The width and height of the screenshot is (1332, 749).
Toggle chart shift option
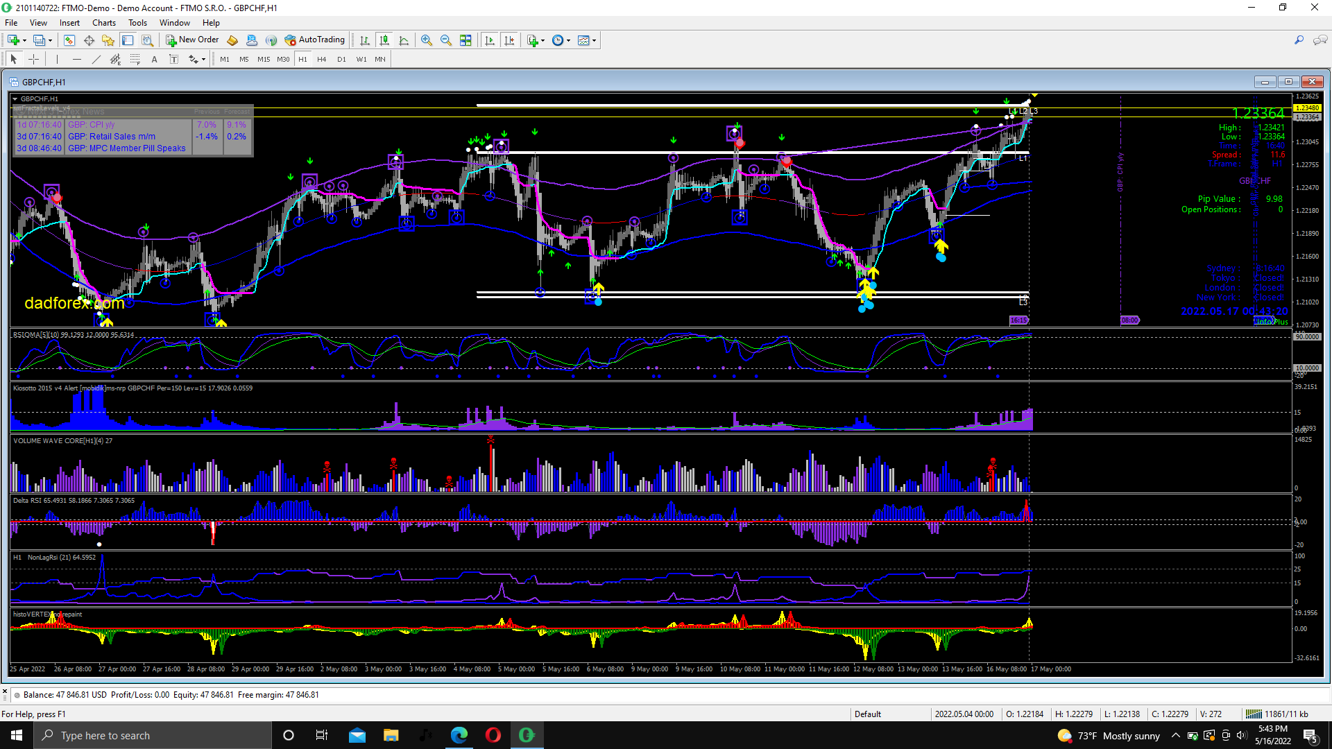(509, 40)
